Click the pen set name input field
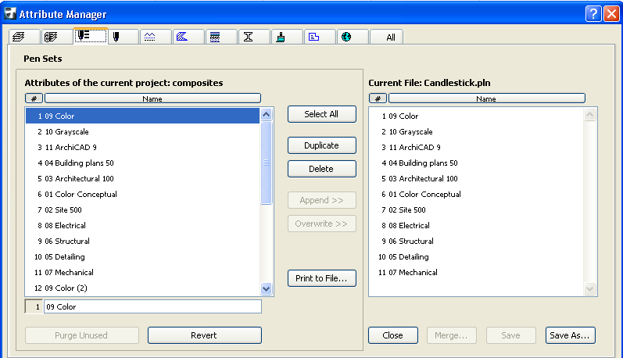 click(x=152, y=306)
